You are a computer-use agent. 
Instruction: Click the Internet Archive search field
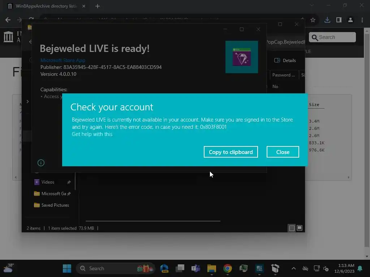pyautogui.click(x=332, y=37)
